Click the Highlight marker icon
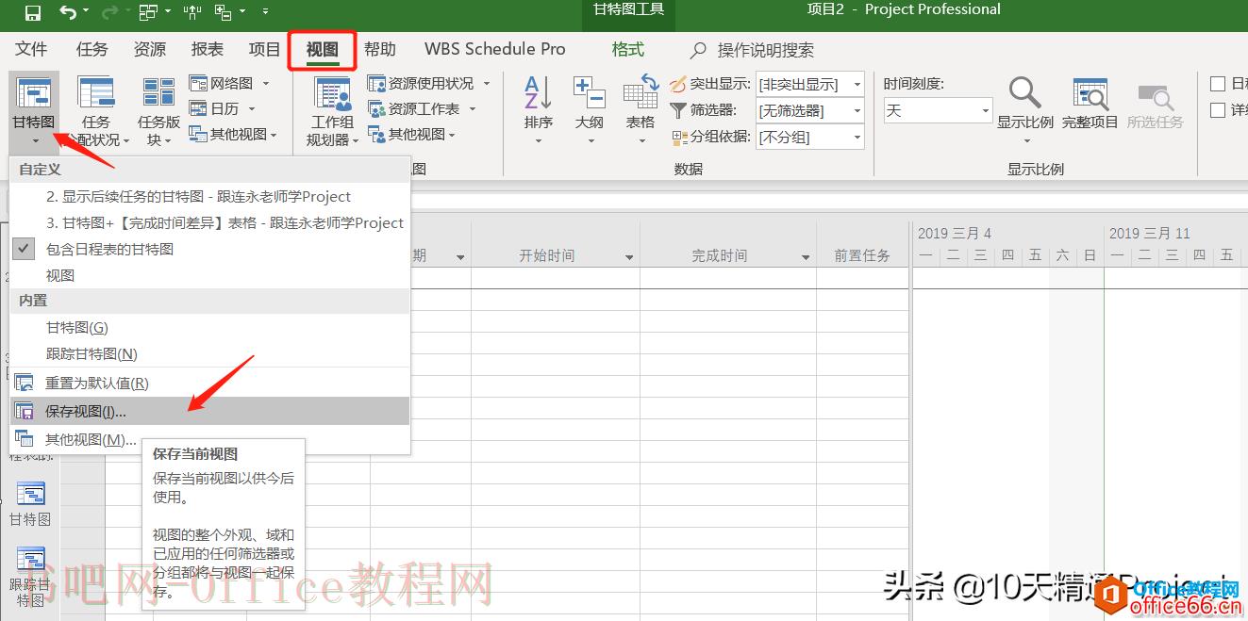Image resolution: width=1248 pixels, height=621 pixels. [x=678, y=85]
